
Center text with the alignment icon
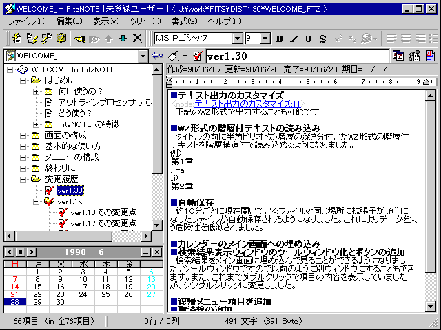[x=406, y=38]
